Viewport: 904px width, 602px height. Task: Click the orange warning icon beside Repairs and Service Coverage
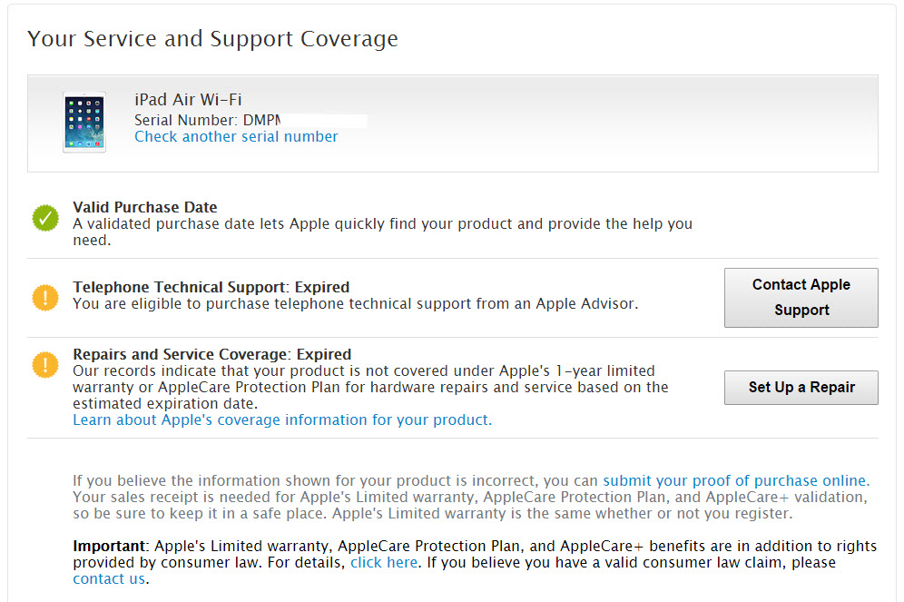click(45, 364)
